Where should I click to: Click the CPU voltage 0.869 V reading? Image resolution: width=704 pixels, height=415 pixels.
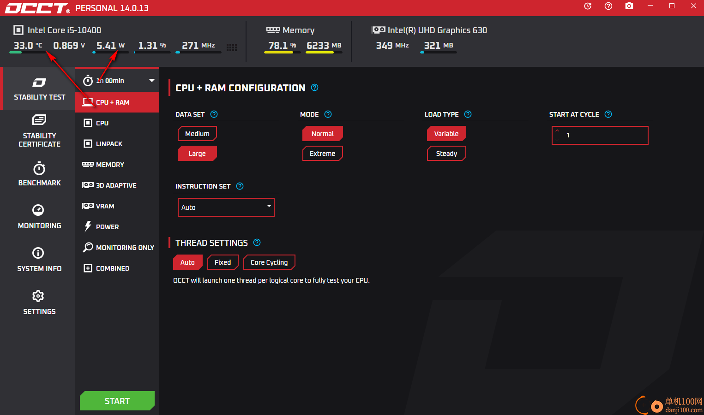[69, 46]
